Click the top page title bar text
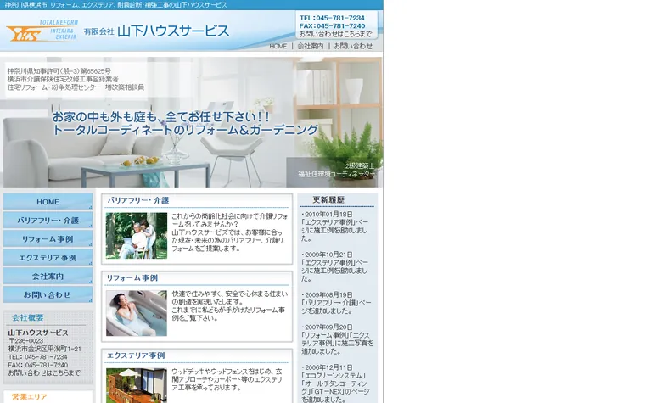This screenshot has height=403, width=645. point(116,5)
